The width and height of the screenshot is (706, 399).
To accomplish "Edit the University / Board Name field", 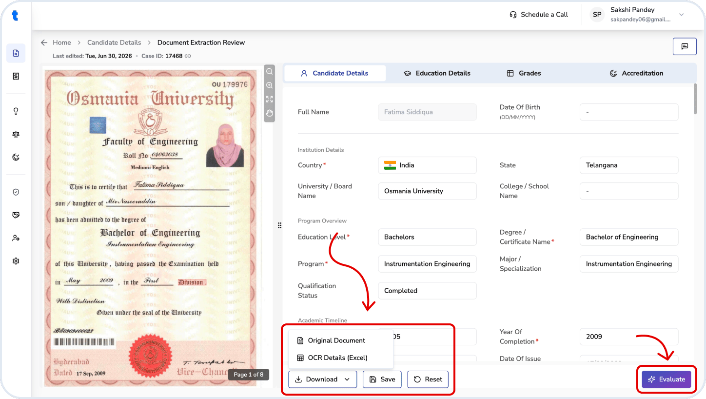I will [x=427, y=191].
